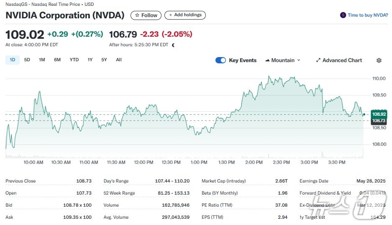The width and height of the screenshot is (392, 225).
Task: Click the star icon in Follow button
Action: click(x=137, y=15)
